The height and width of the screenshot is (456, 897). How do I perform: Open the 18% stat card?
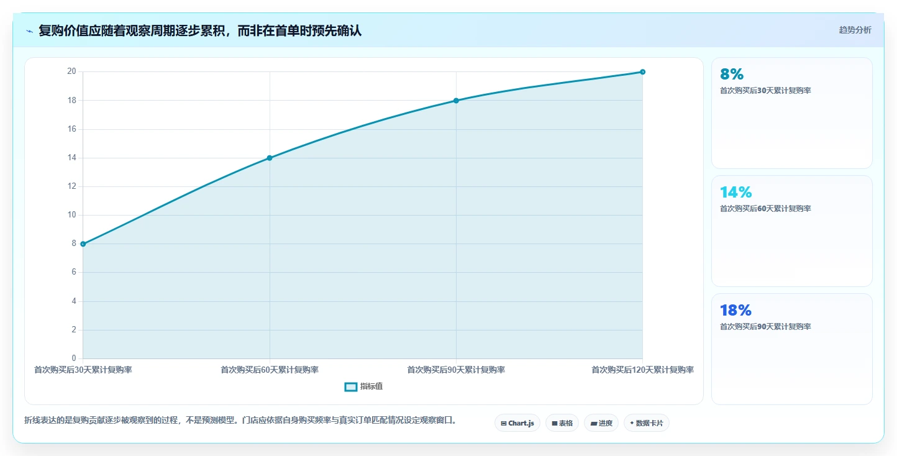point(792,349)
